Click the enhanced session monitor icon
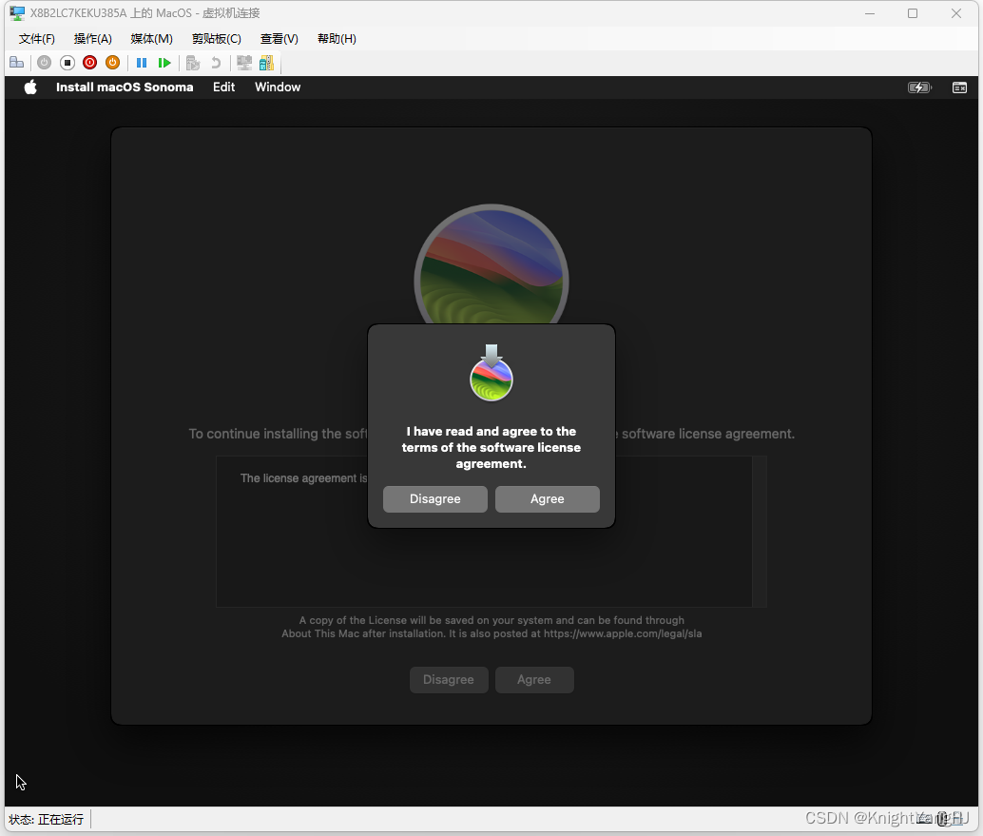Viewport: 983px width, 836px height. 244,63
